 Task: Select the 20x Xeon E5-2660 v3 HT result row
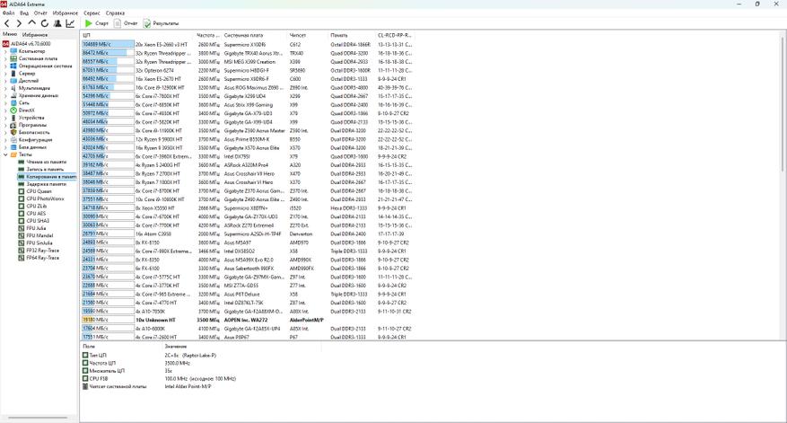(x=247, y=45)
